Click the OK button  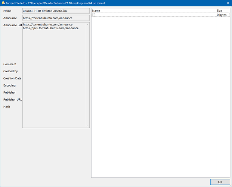pos(220,182)
